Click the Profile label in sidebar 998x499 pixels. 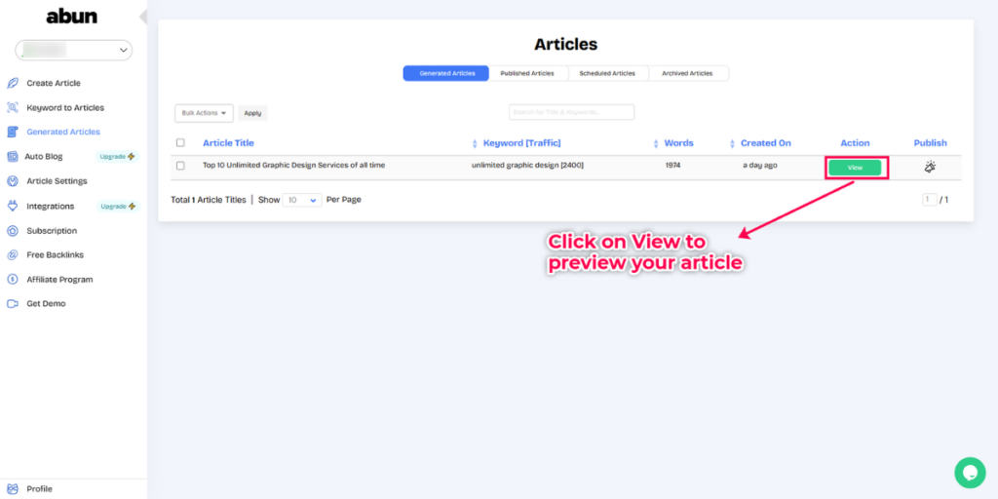coord(39,489)
